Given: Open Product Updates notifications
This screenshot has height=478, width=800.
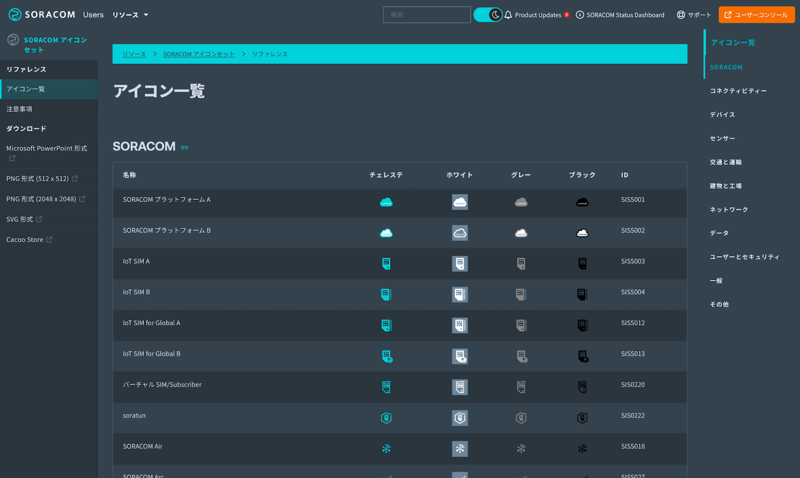Looking at the screenshot, I should (537, 15).
